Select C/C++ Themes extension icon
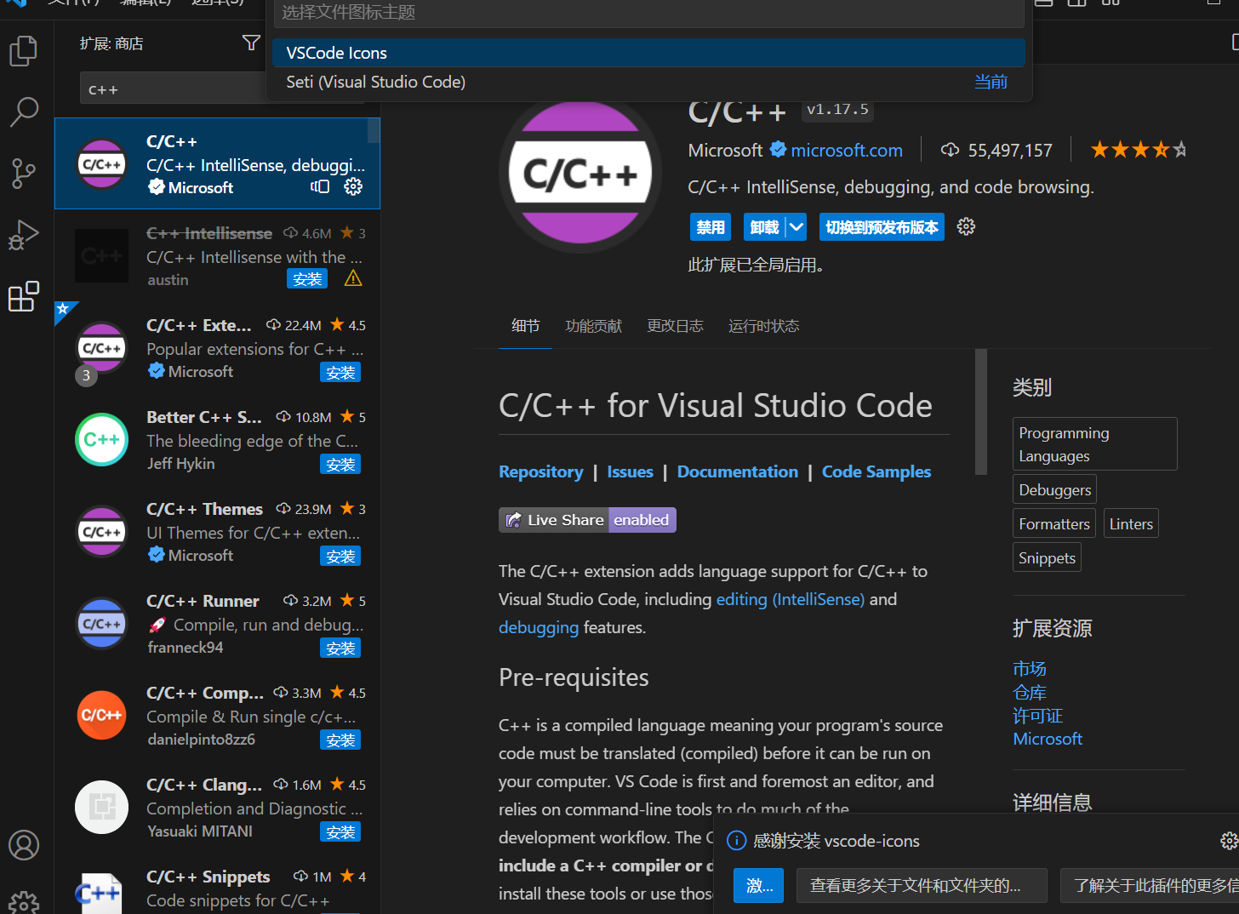Image resolution: width=1239 pixels, height=914 pixels. [x=101, y=531]
